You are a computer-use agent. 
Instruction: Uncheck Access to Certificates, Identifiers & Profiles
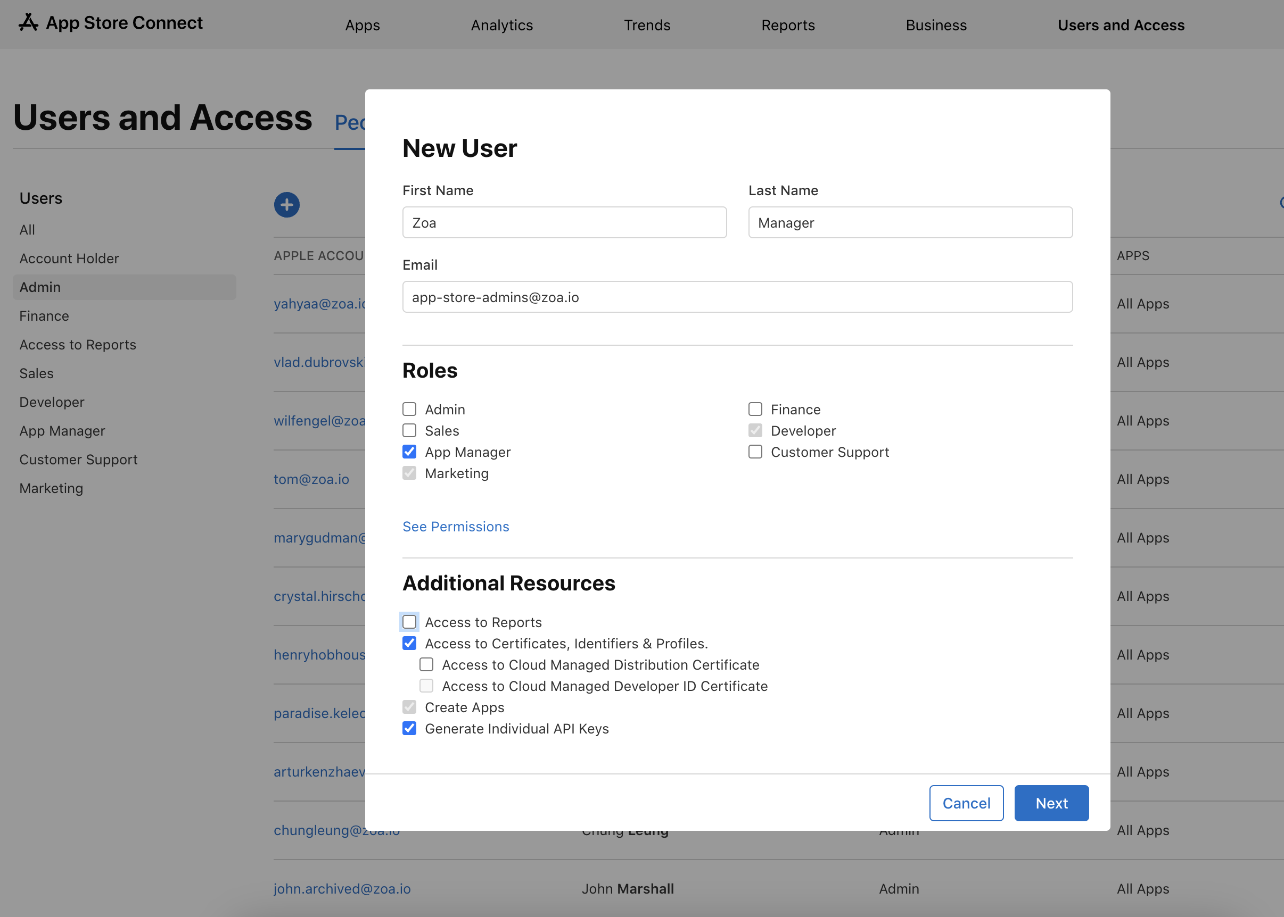(409, 643)
